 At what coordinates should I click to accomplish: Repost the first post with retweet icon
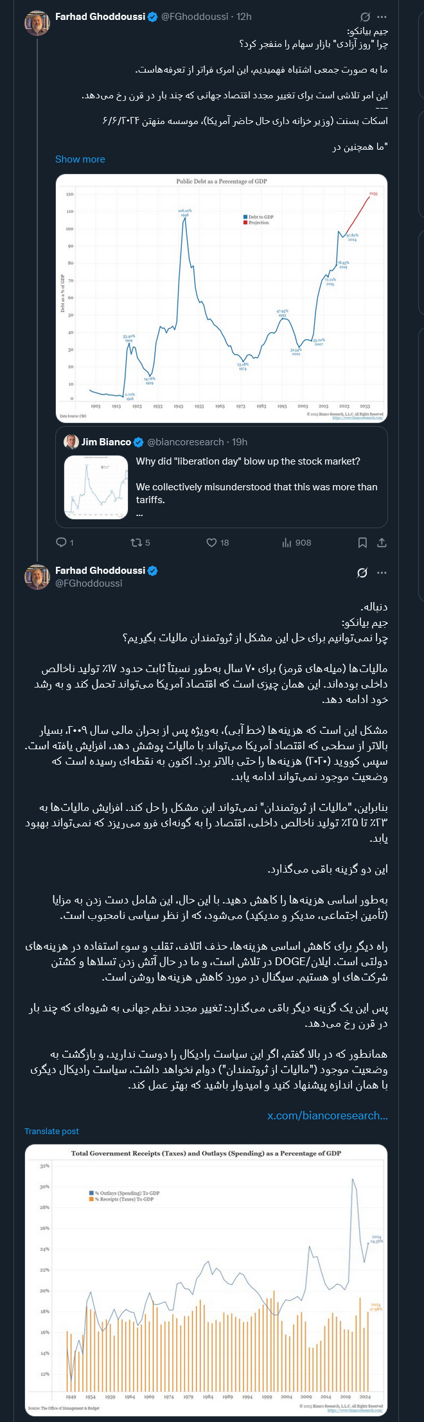click(136, 542)
